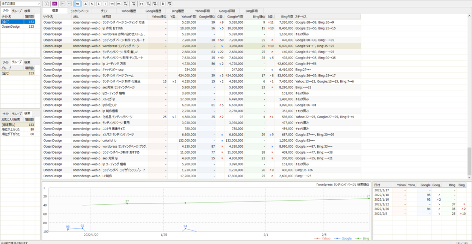This screenshot has width=472, height=244.
Task: Select the row ランディング ページ コーディング 方法
Action: point(201,22)
